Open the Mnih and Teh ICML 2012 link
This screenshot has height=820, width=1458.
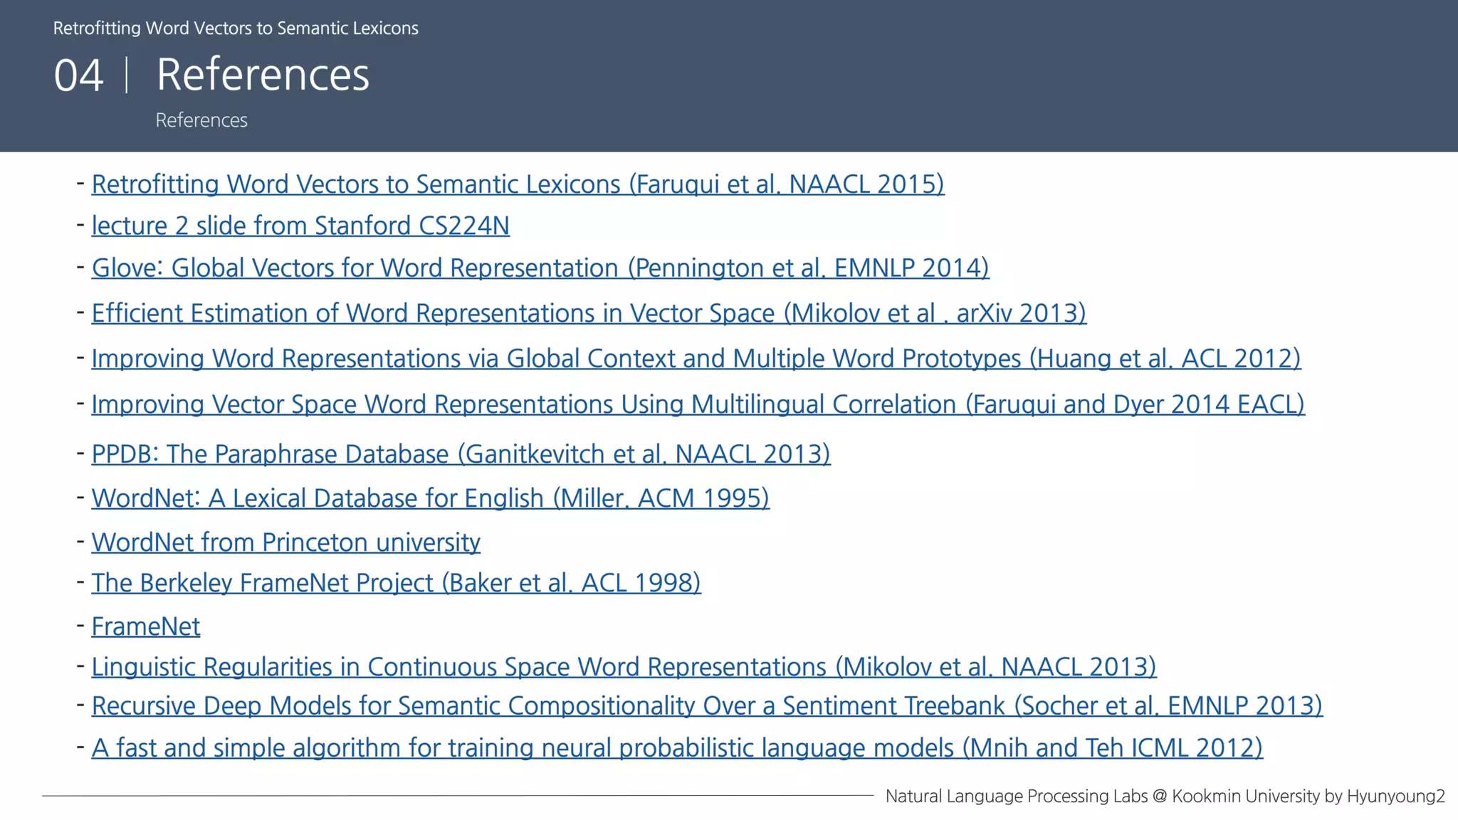coord(677,748)
